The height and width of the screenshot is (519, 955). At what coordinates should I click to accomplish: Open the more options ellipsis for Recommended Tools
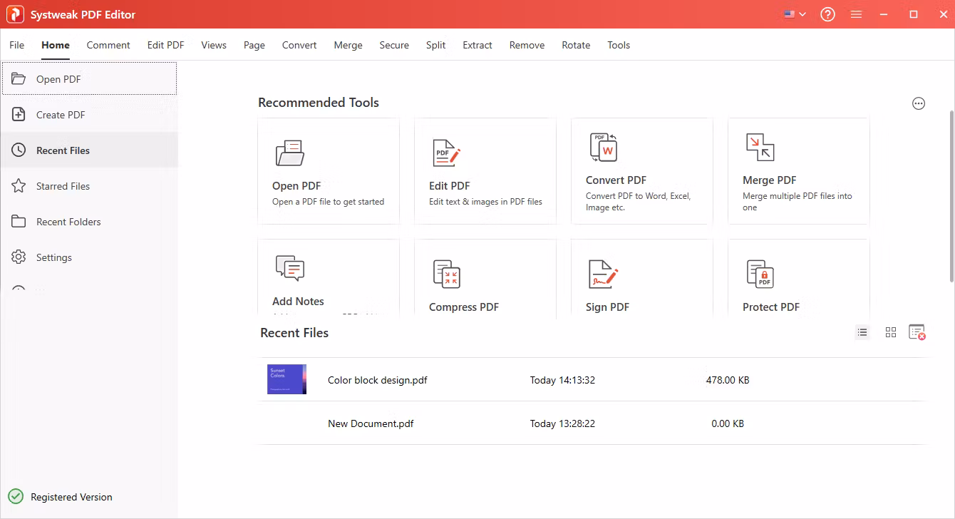click(919, 103)
